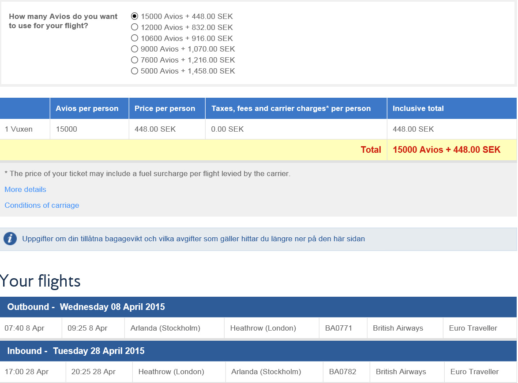Click the red total 15000 Avios + 448.00 SEK

pyautogui.click(x=446, y=150)
